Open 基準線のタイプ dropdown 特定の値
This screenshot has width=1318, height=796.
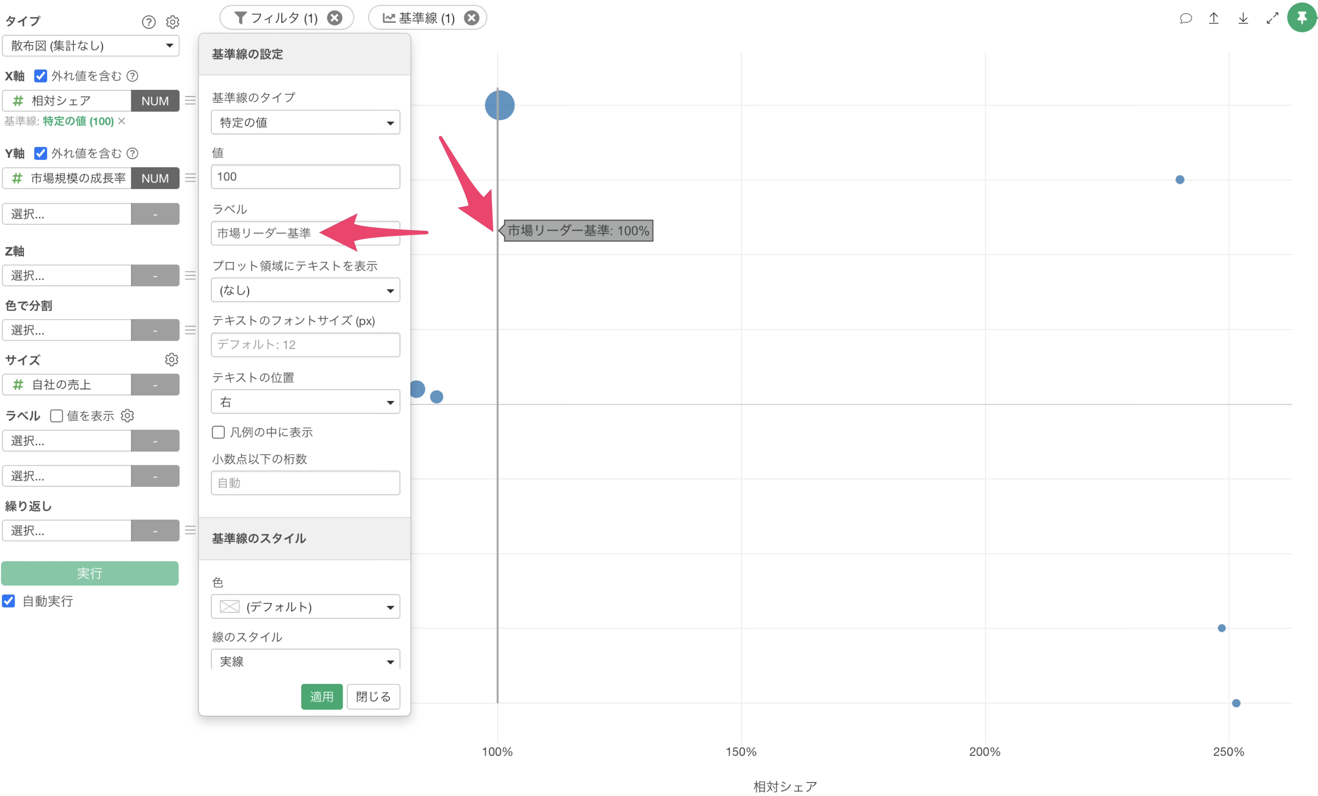[305, 122]
